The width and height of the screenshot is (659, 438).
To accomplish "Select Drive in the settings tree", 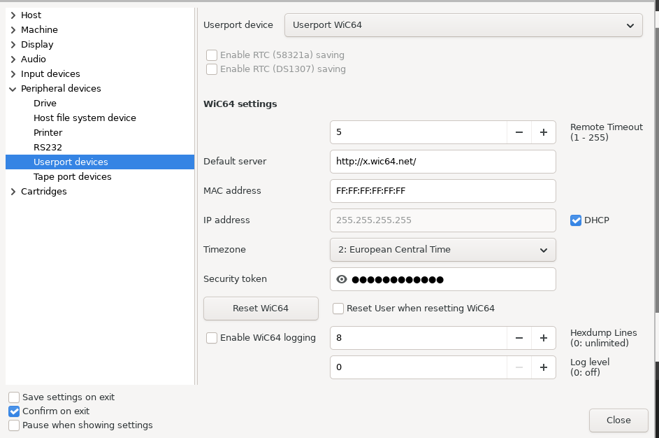I will point(45,103).
